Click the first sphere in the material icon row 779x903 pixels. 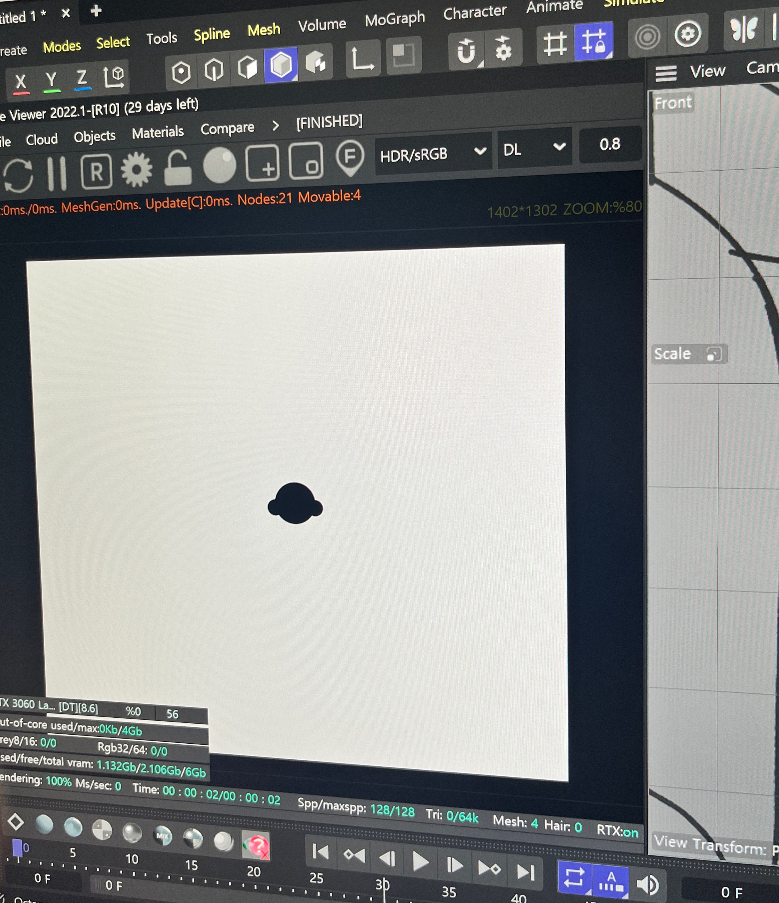44,825
